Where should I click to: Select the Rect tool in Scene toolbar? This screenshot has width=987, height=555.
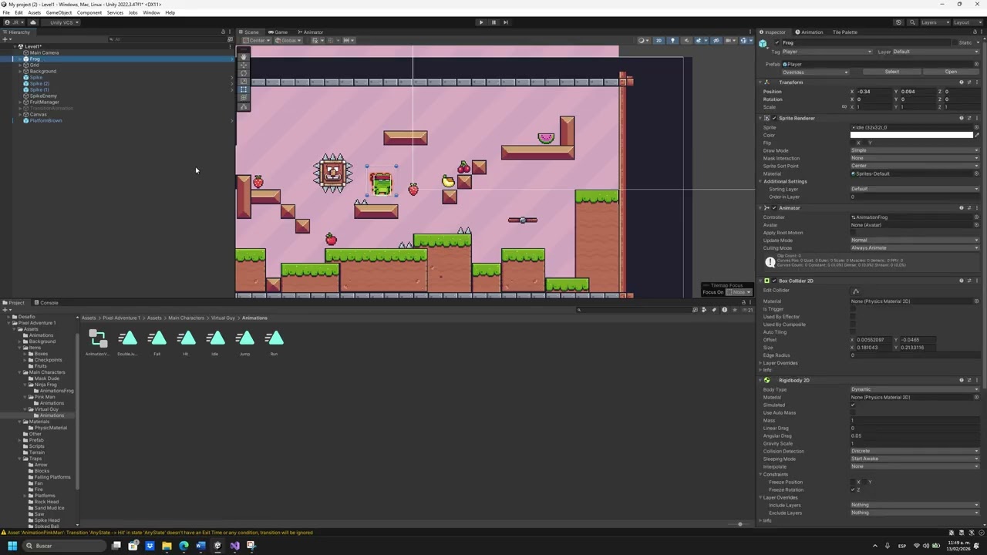pyautogui.click(x=244, y=89)
